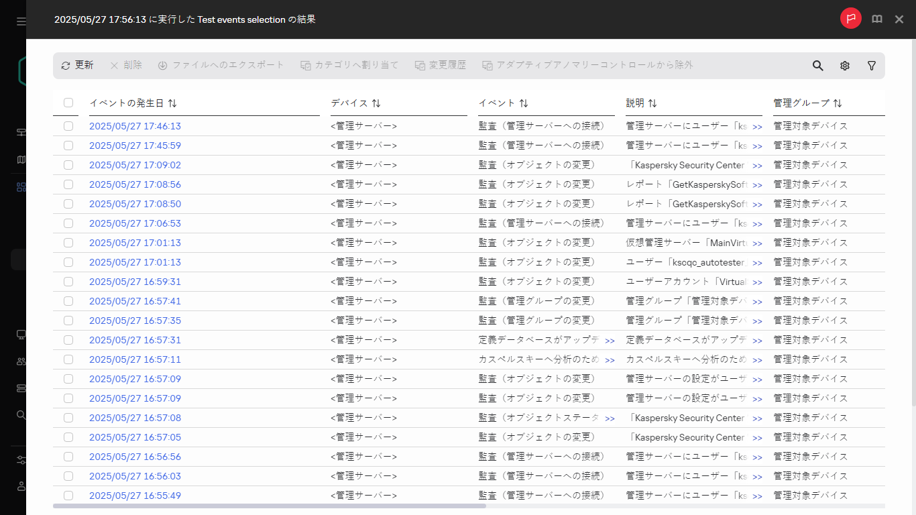Click the red flag icon in header

[851, 19]
